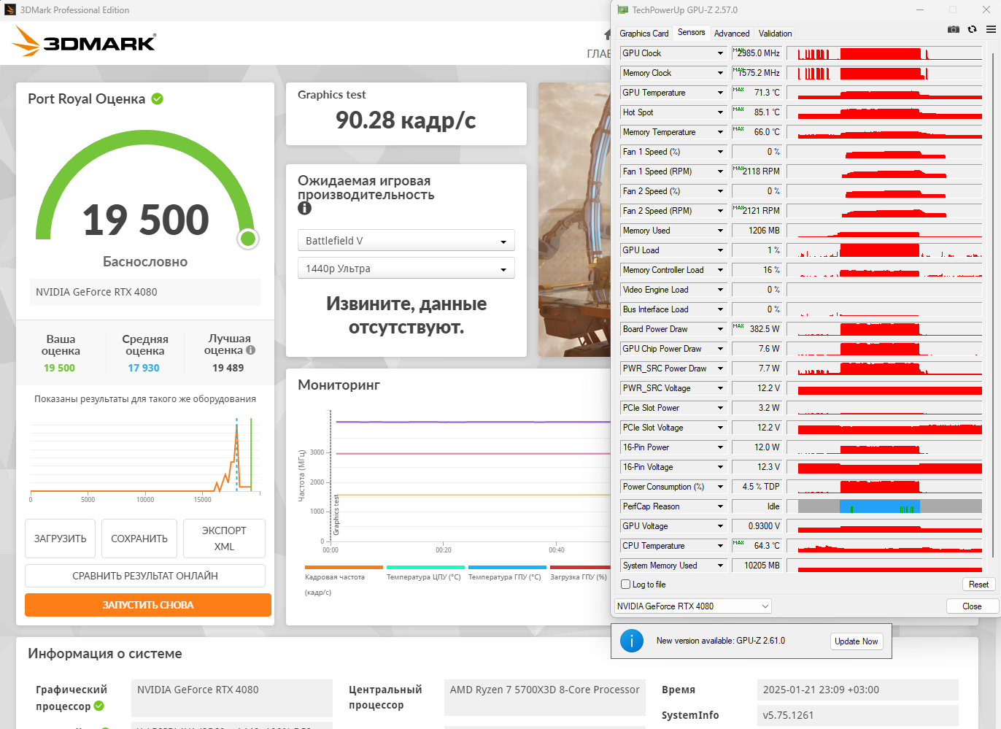The width and height of the screenshot is (1001, 729).
Task: Open the GPU-Z hamburger menu
Action: click(x=991, y=29)
